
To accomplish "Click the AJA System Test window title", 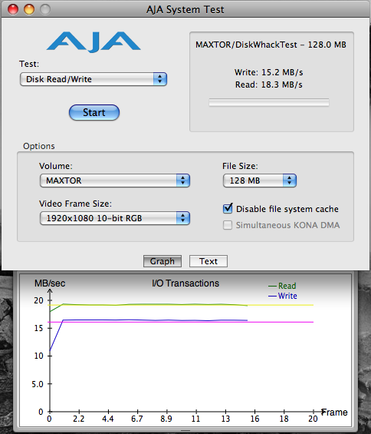I will (x=185, y=10).
